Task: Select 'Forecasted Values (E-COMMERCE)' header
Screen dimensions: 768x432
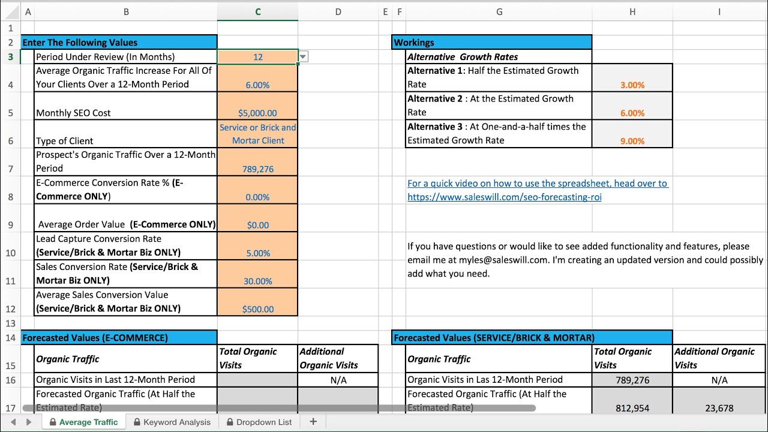Action: (119, 338)
